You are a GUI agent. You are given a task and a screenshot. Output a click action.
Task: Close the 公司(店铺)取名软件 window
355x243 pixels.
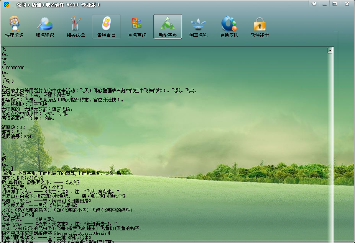point(346,4)
